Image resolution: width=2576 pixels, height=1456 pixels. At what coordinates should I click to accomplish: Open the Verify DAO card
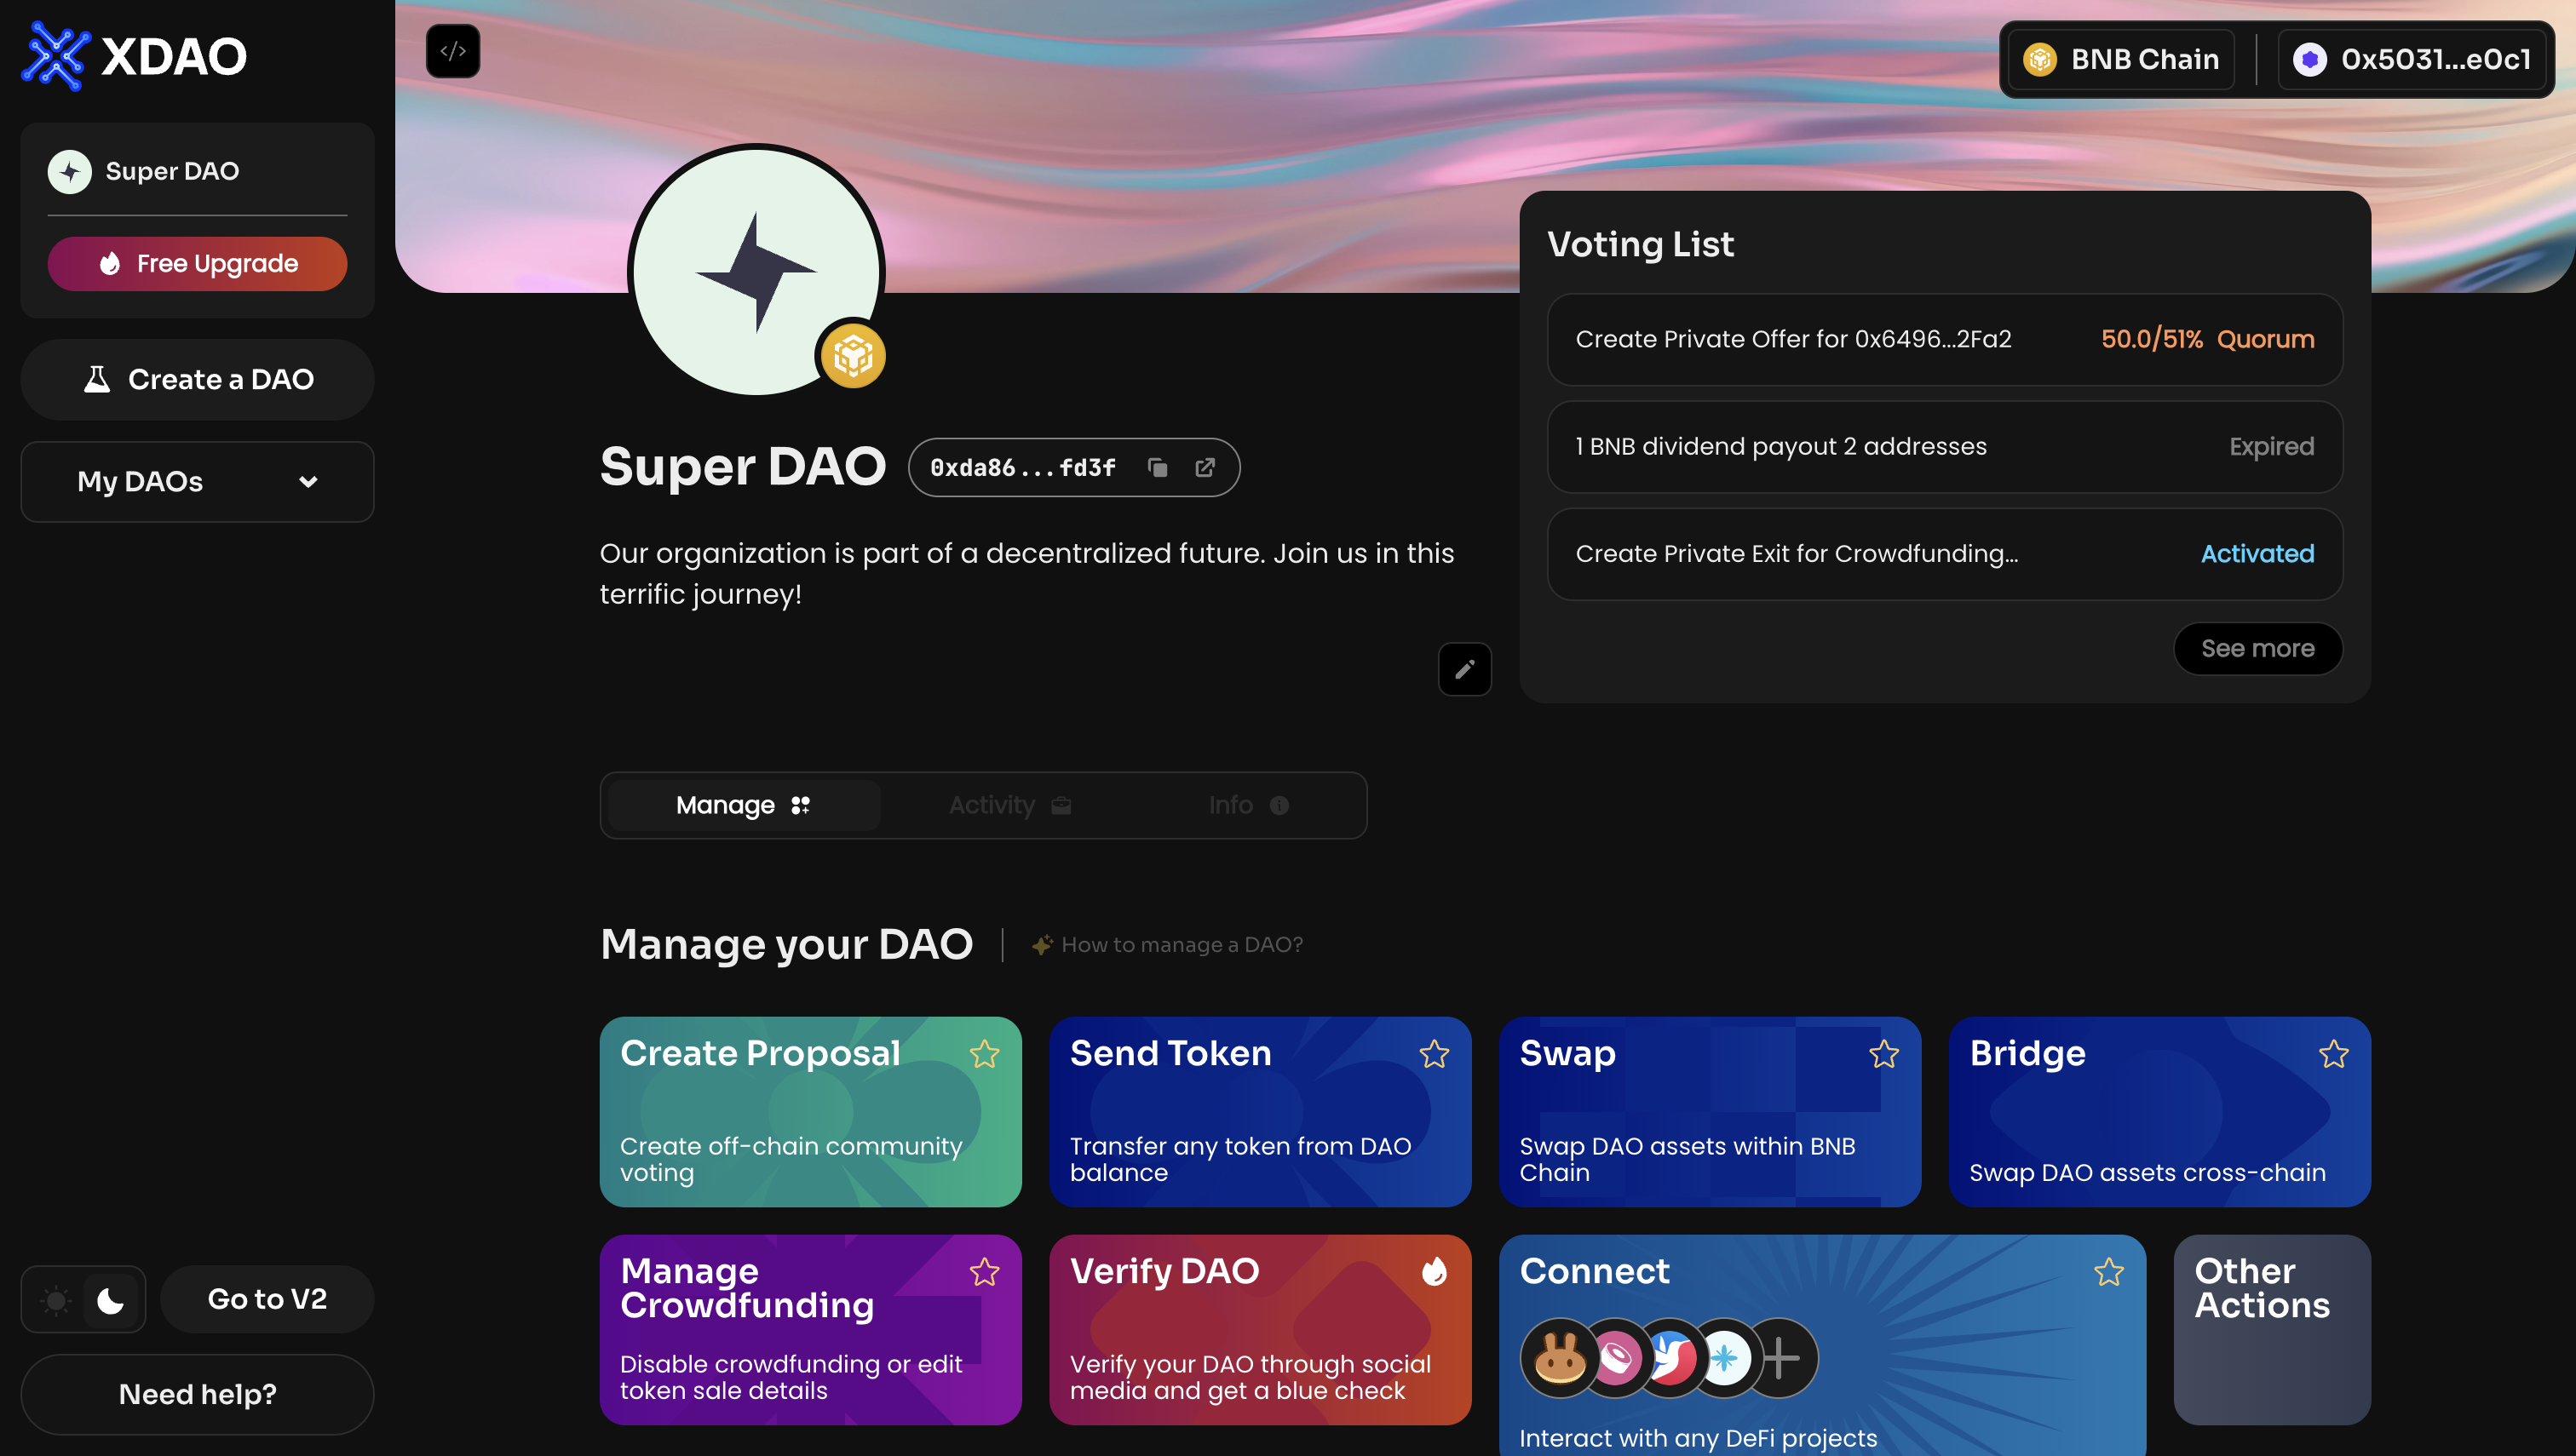1261,1330
